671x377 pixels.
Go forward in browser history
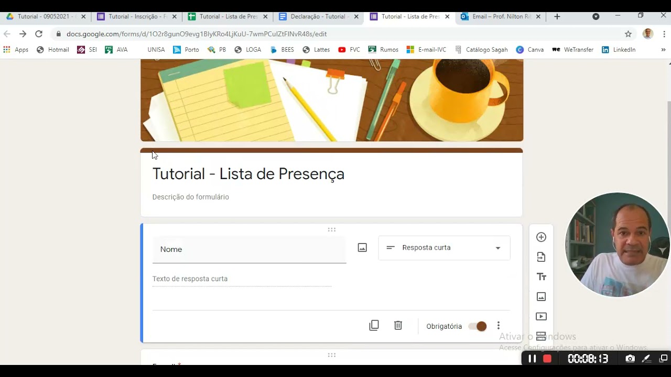click(23, 34)
